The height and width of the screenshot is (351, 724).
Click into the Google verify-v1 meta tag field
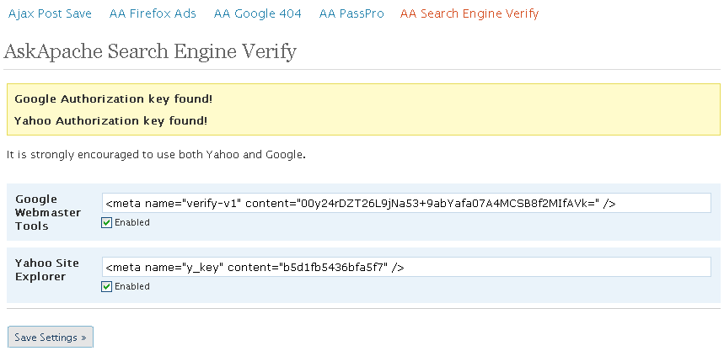pyautogui.click(x=406, y=203)
